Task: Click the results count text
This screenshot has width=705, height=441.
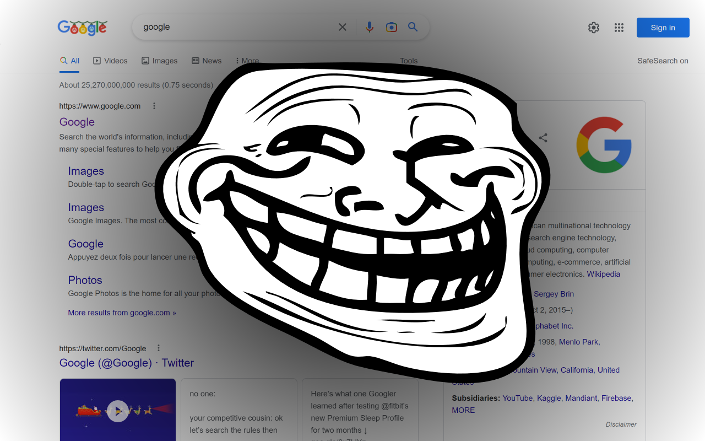Action: tap(136, 85)
